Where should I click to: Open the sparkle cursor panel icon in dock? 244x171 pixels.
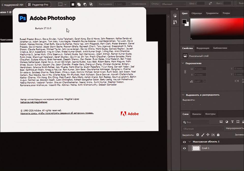[x=175, y=16]
